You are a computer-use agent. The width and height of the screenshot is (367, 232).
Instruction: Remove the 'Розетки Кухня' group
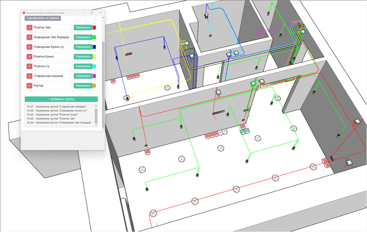coord(29,56)
